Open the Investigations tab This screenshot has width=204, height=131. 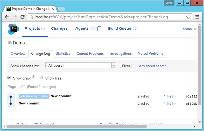tap(121, 53)
